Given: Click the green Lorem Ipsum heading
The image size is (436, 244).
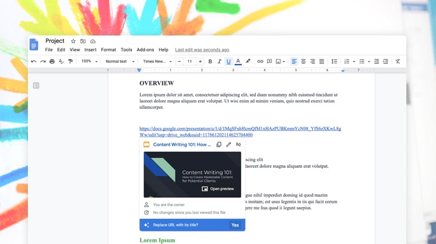Looking at the screenshot, I should click(158, 241).
